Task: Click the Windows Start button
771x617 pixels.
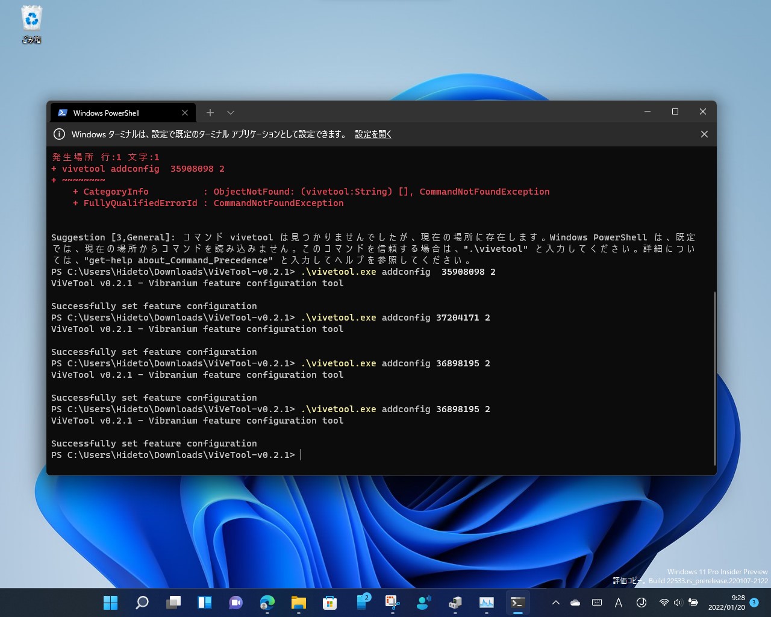Action: [x=111, y=603]
